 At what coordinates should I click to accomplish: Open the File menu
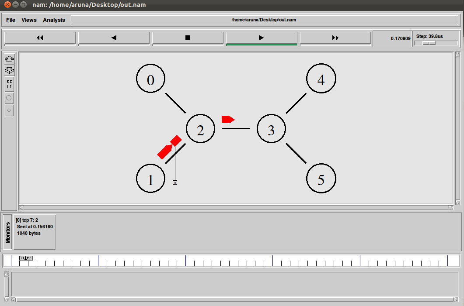(10, 20)
